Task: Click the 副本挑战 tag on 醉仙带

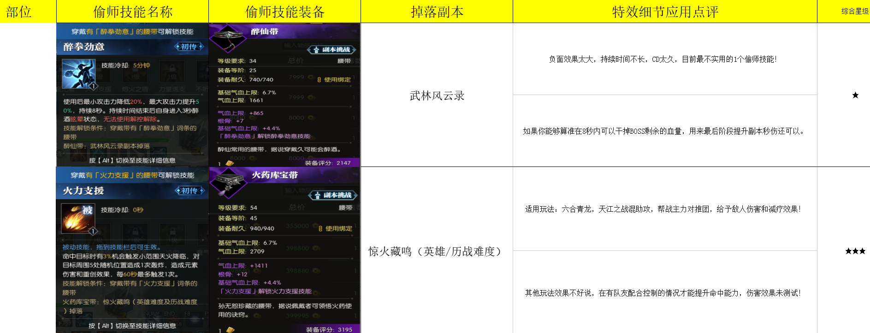Action: [x=331, y=50]
